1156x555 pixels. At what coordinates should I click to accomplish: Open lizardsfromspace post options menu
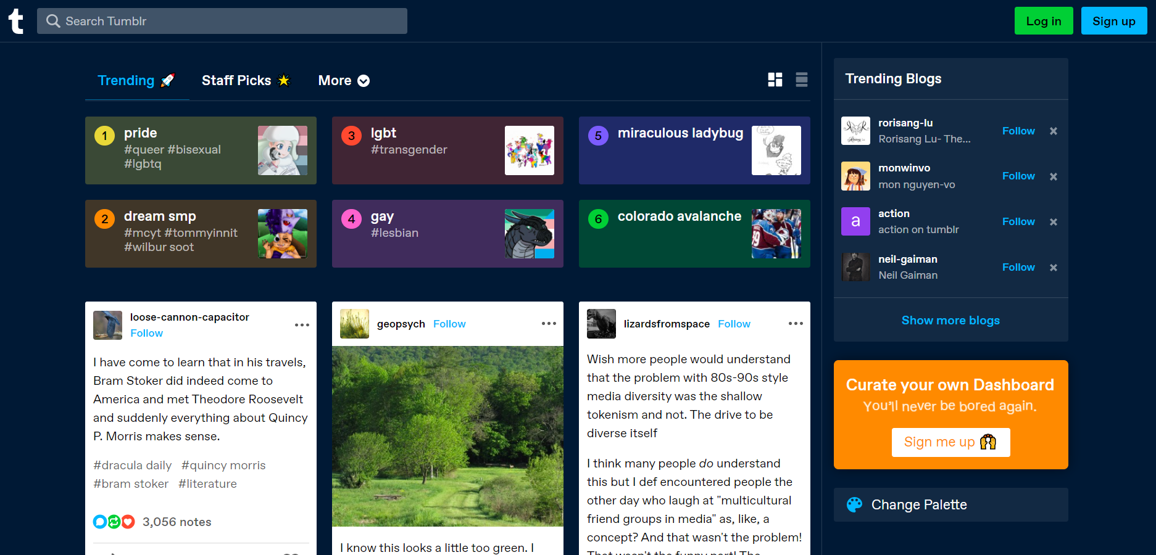(796, 324)
